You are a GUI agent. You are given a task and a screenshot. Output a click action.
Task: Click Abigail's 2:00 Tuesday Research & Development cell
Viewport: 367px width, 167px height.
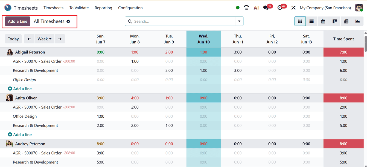[169, 70]
